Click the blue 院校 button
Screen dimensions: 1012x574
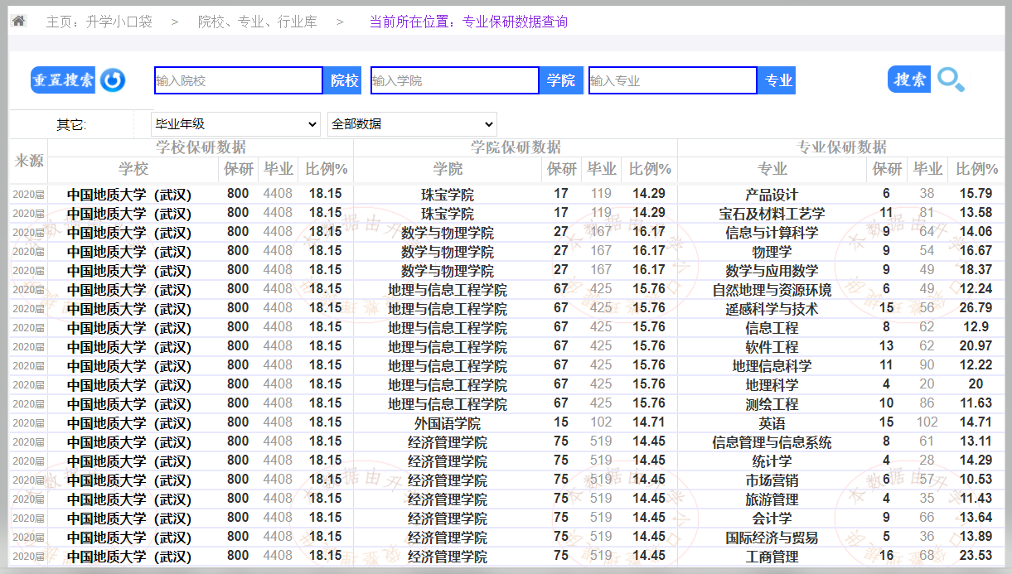pos(345,80)
